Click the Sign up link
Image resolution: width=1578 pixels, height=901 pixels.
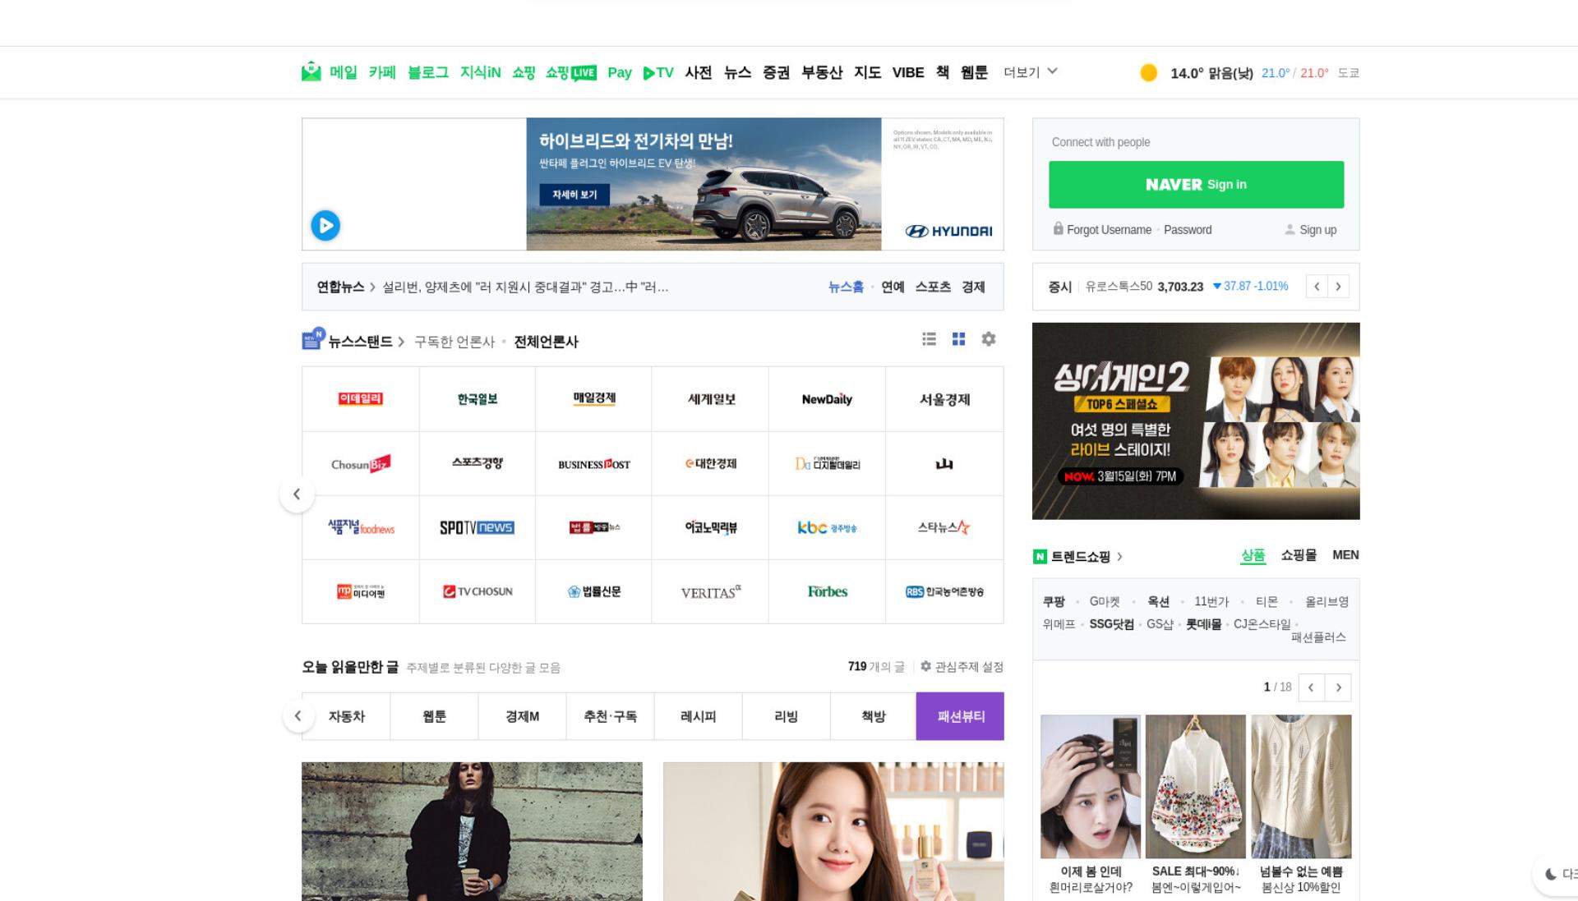(1317, 230)
